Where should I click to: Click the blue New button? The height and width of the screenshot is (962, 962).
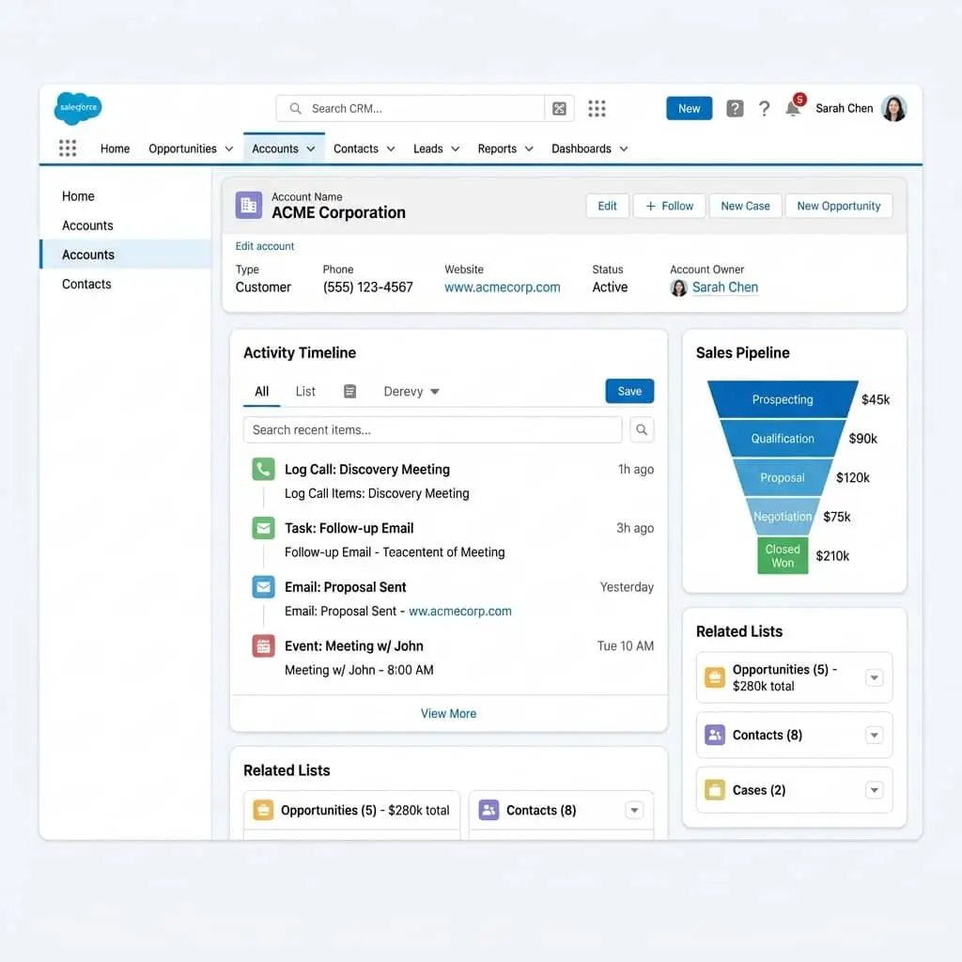click(689, 109)
